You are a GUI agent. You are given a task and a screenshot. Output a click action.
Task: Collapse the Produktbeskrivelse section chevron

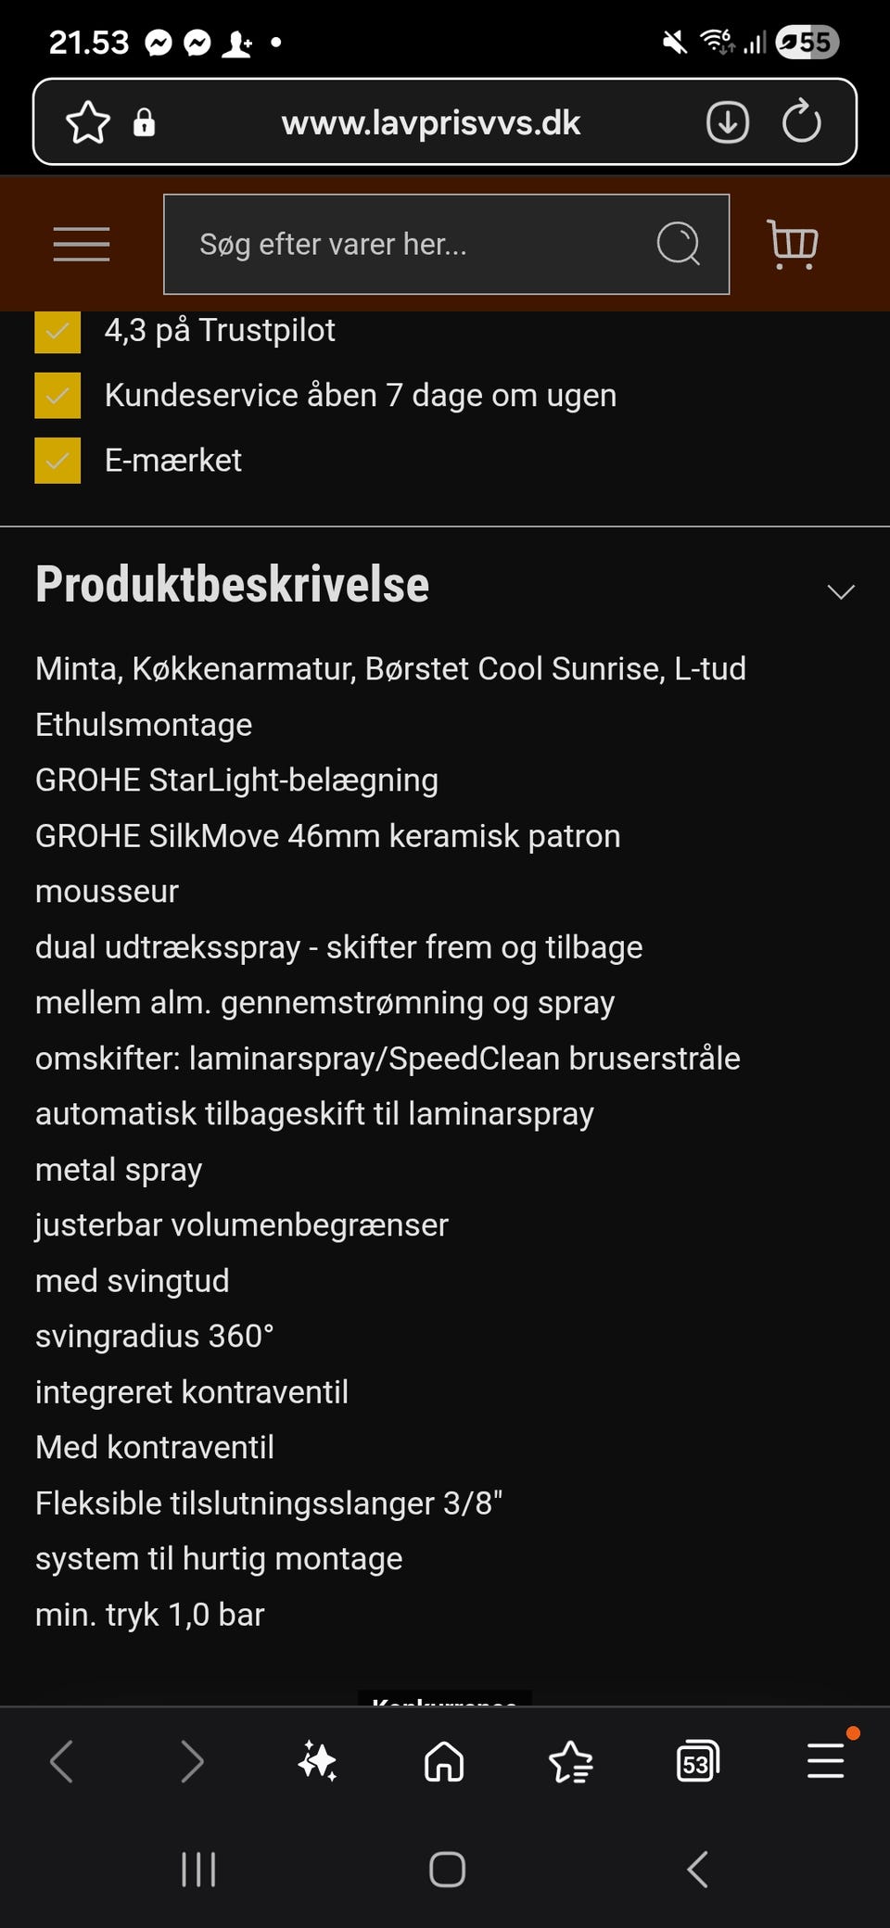(840, 591)
